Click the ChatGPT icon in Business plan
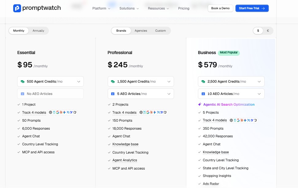298x188 pixels. click(231, 120)
